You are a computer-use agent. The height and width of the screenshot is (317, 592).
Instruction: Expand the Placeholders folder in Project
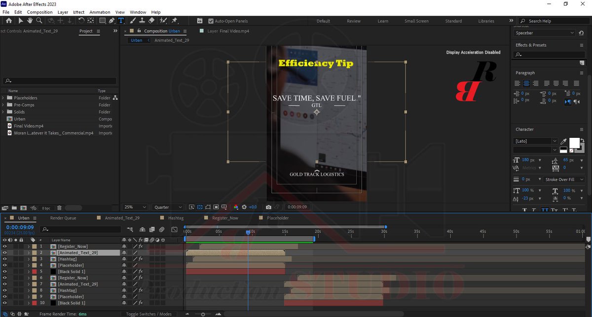[x=3, y=98]
